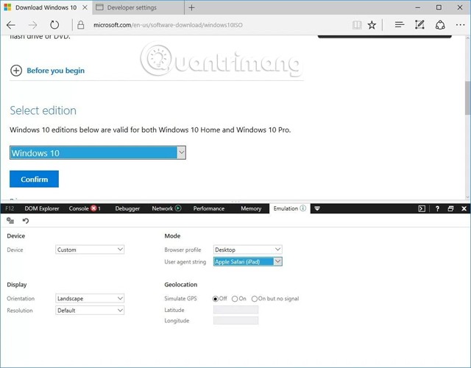Expand the Orientation Landscape dropdown

tap(90, 298)
